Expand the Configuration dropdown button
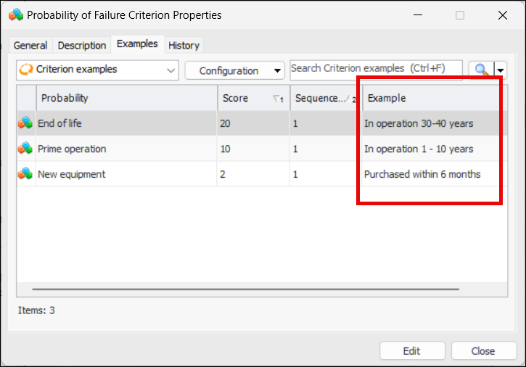The width and height of the screenshot is (526, 367). 278,70
